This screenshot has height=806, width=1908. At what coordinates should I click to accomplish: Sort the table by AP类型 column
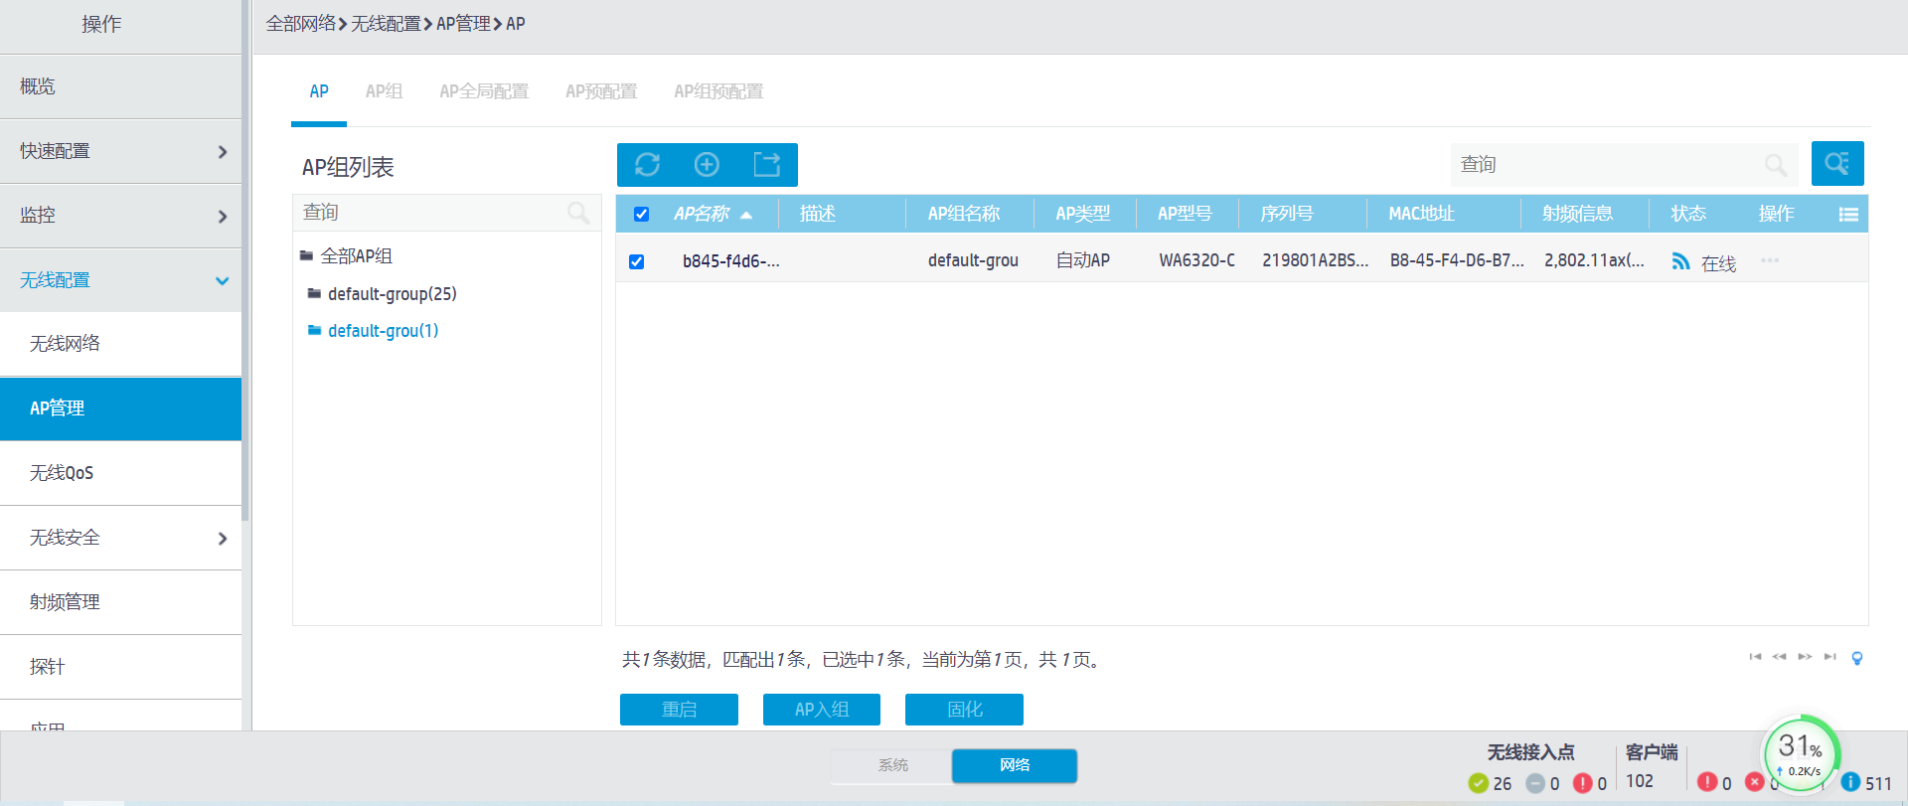[x=1083, y=214]
